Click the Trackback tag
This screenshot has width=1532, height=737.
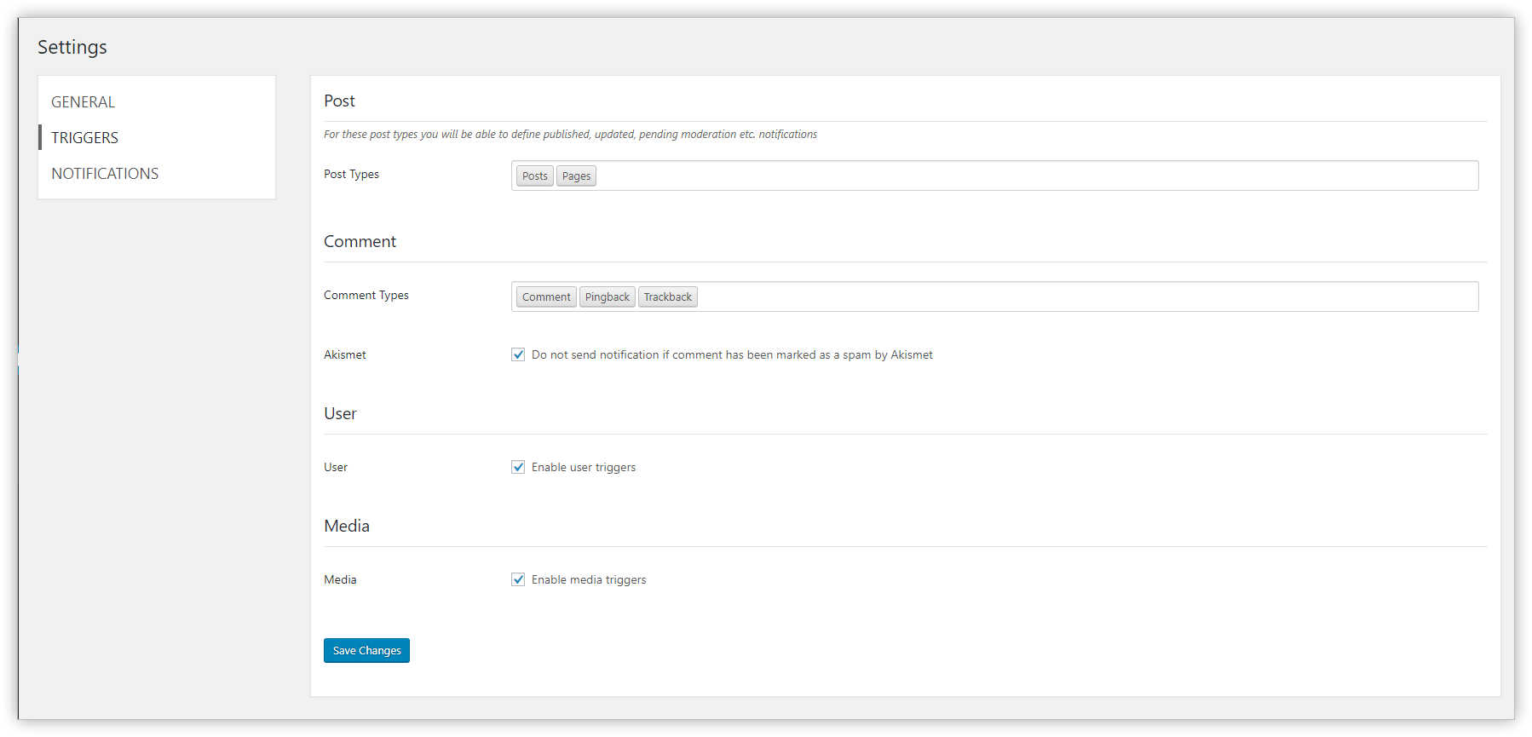(667, 297)
